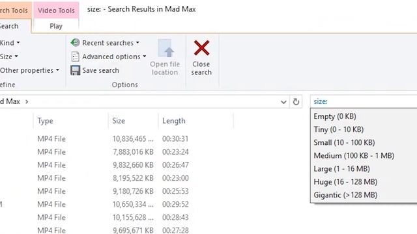The image size is (417, 234).
Task: Click the Recent searches icon
Action: (x=76, y=42)
